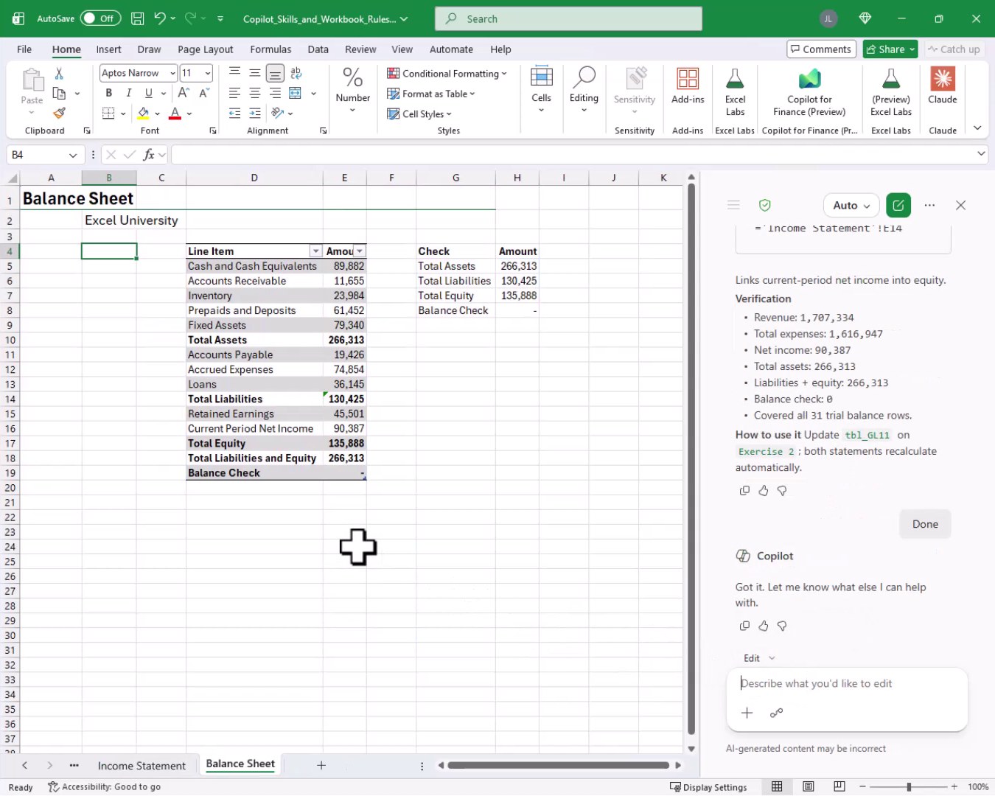Click the fill color swatch

coord(143,114)
